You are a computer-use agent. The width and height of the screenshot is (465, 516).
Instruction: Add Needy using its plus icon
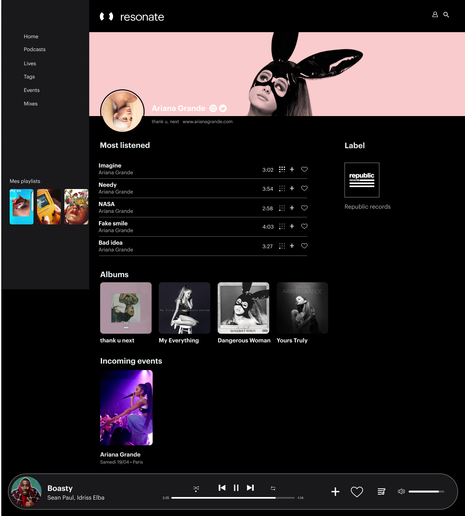click(x=292, y=188)
